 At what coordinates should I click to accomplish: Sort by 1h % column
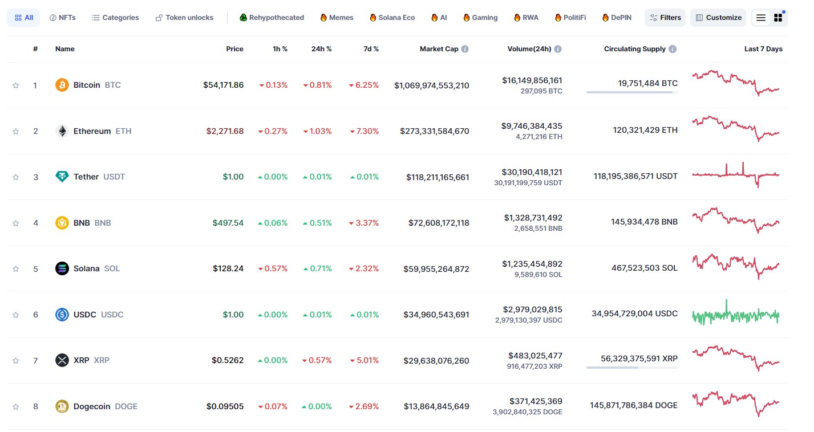tap(280, 49)
